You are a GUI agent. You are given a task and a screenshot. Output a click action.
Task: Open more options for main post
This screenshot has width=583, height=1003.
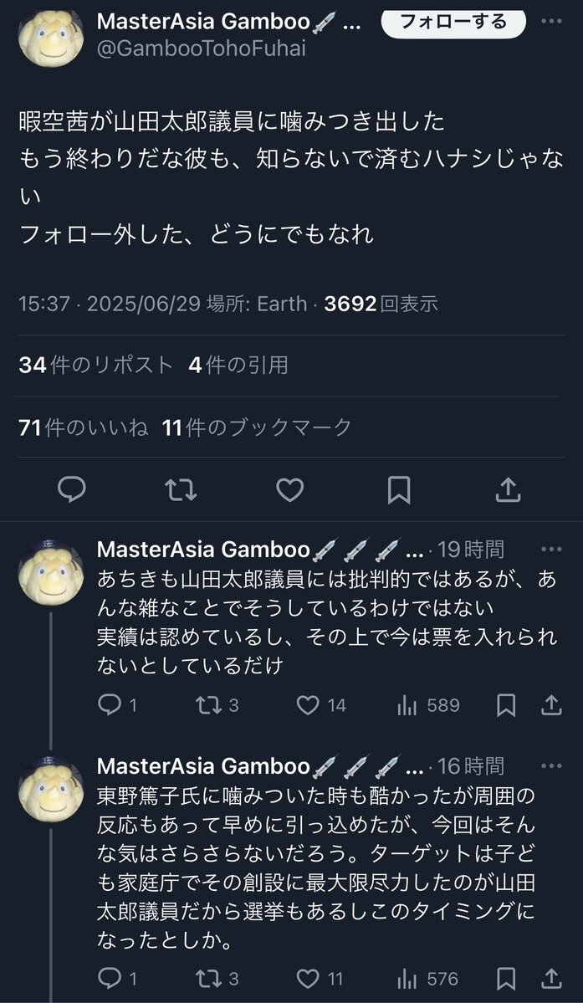[552, 21]
